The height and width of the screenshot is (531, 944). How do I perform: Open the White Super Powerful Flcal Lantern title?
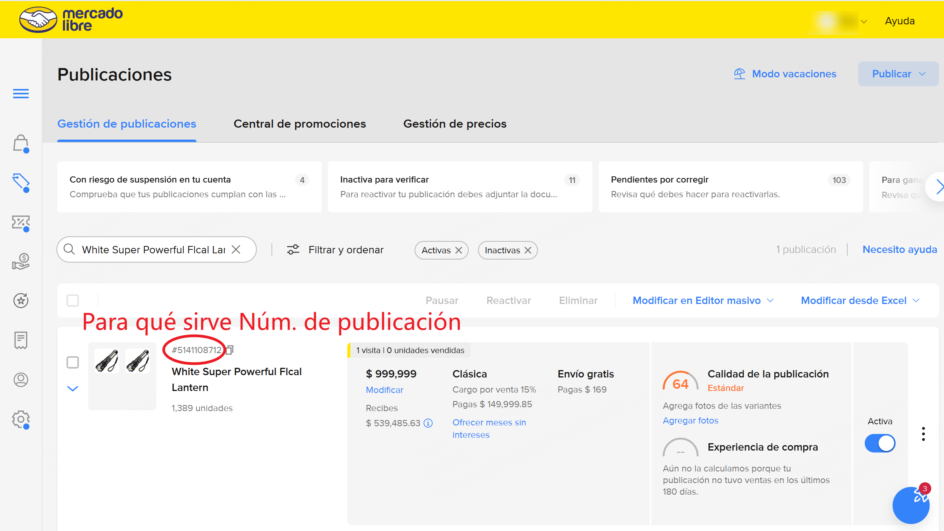(x=237, y=379)
